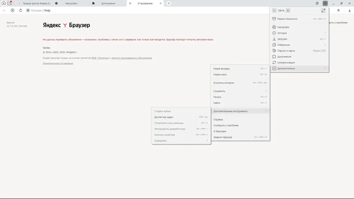Open другого программного обеспечения link
354x199 pixels.
click(131, 58)
